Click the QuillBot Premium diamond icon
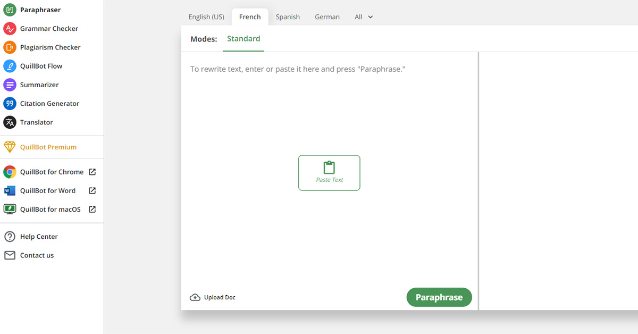The image size is (638, 334). tap(10, 147)
